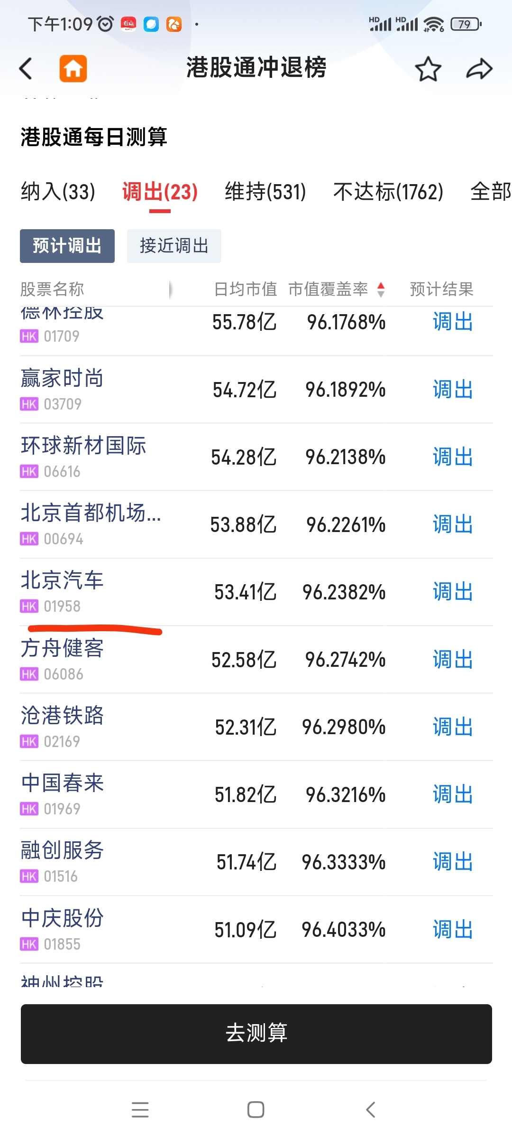Select 预计调出 filter toggle
The image size is (512, 1139).
tap(67, 246)
